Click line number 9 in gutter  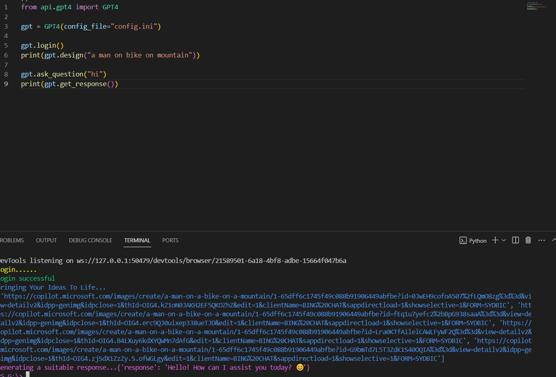click(6, 84)
